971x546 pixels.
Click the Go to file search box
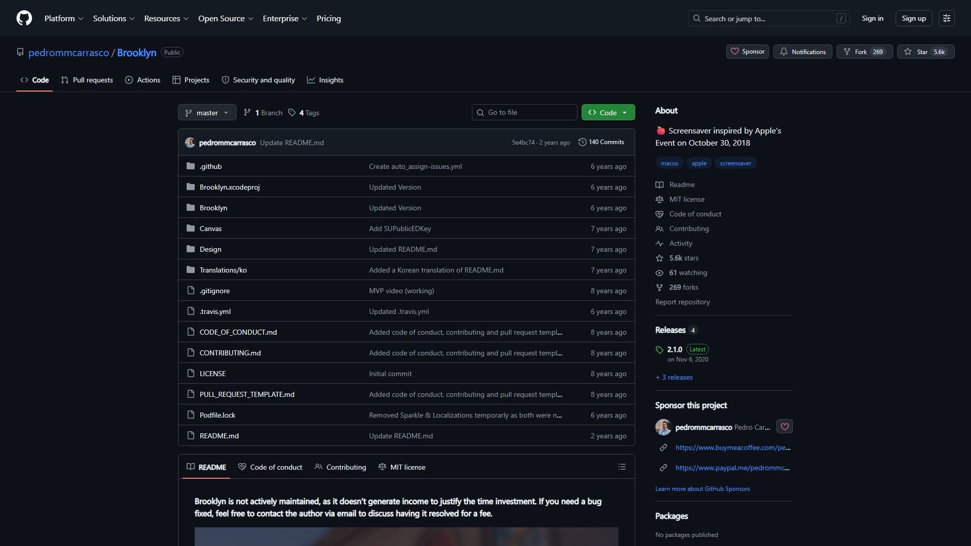(524, 112)
